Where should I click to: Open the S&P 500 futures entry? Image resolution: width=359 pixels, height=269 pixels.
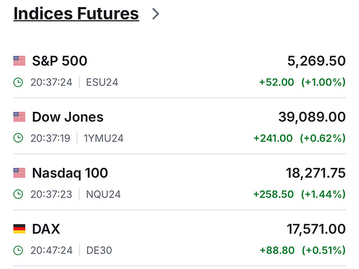pyautogui.click(x=60, y=61)
